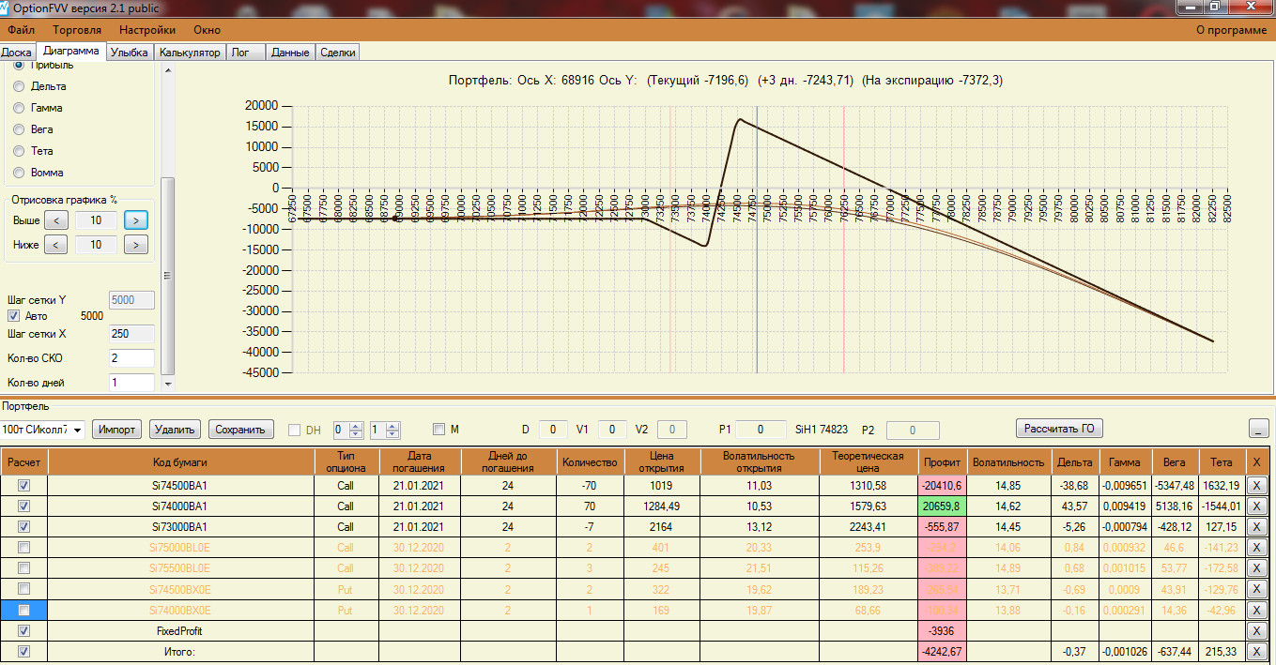Image resolution: width=1276 pixels, height=665 pixels.
Task: Click the V1 value field
Action: [611, 430]
